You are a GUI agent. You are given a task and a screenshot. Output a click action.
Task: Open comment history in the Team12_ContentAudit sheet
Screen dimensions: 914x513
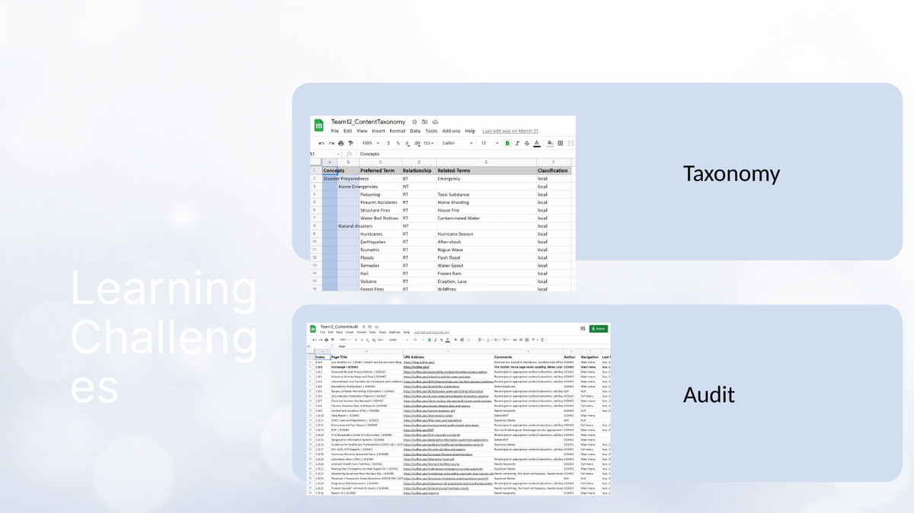point(583,329)
